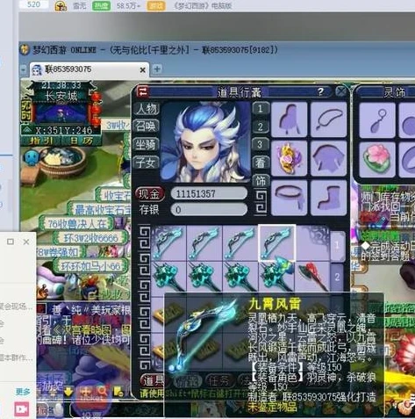Click the yellow down-arrow icon in the bottom toolbar
This screenshot has width=415, height=419.
pos(68,392)
